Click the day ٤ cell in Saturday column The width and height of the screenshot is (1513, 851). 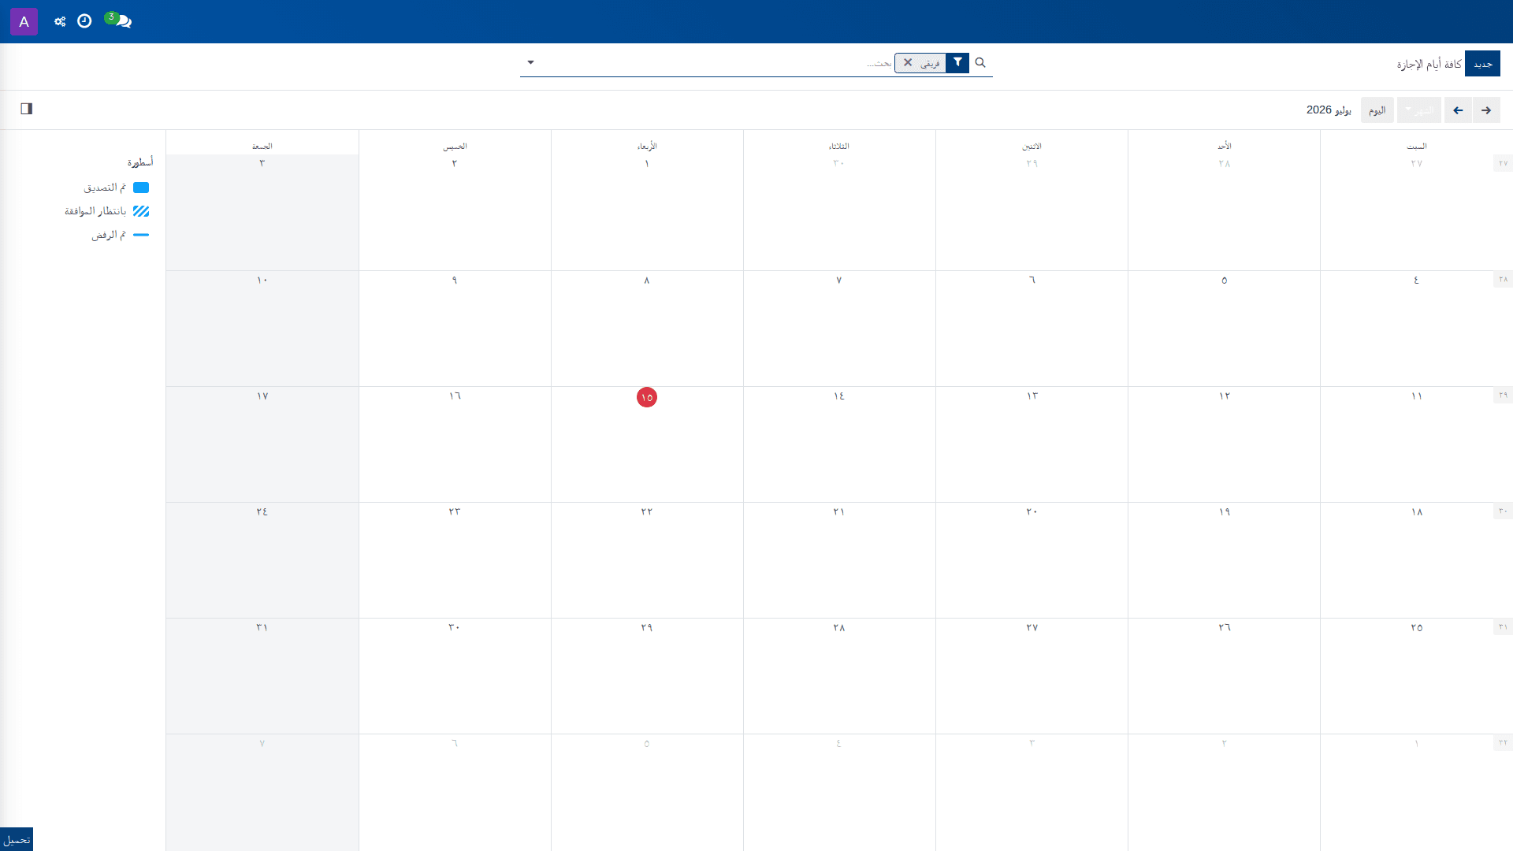tap(1416, 329)
